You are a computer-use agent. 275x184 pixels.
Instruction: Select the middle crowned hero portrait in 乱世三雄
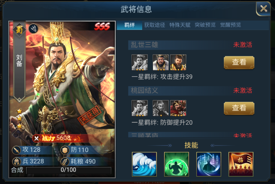[x=161, y=63]
